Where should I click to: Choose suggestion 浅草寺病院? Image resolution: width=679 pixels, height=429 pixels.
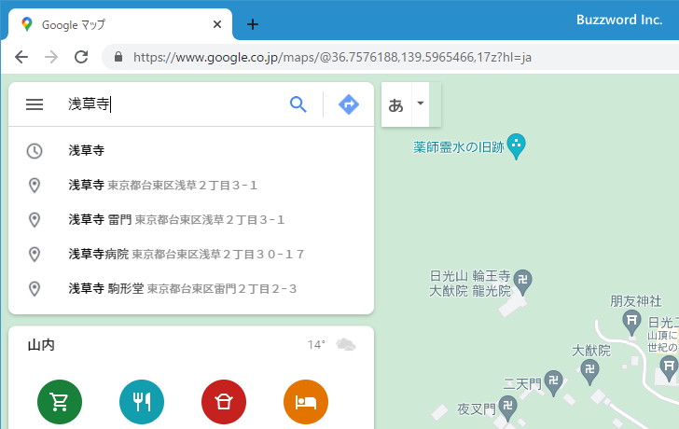(191, 254)
